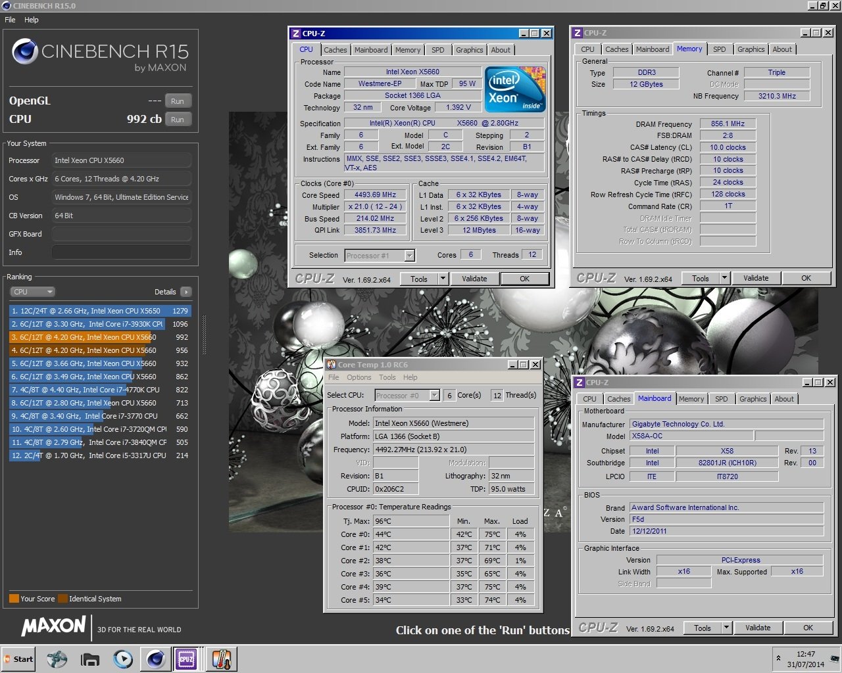Launch Windows Media Player from the taskbar

pyautogui.click(x=122, y=659)
